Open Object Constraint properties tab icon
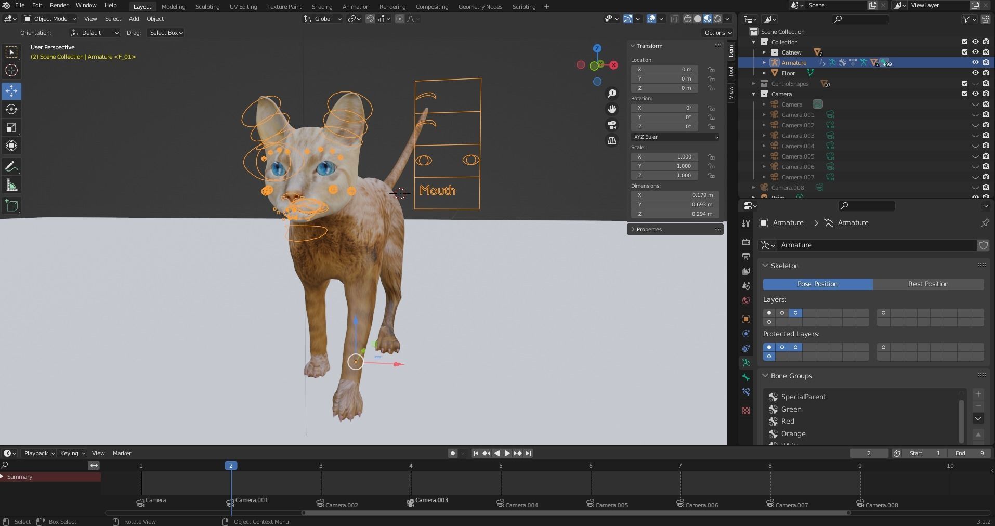The height and width of the screenshot is (526, 995). pos(746,348)
